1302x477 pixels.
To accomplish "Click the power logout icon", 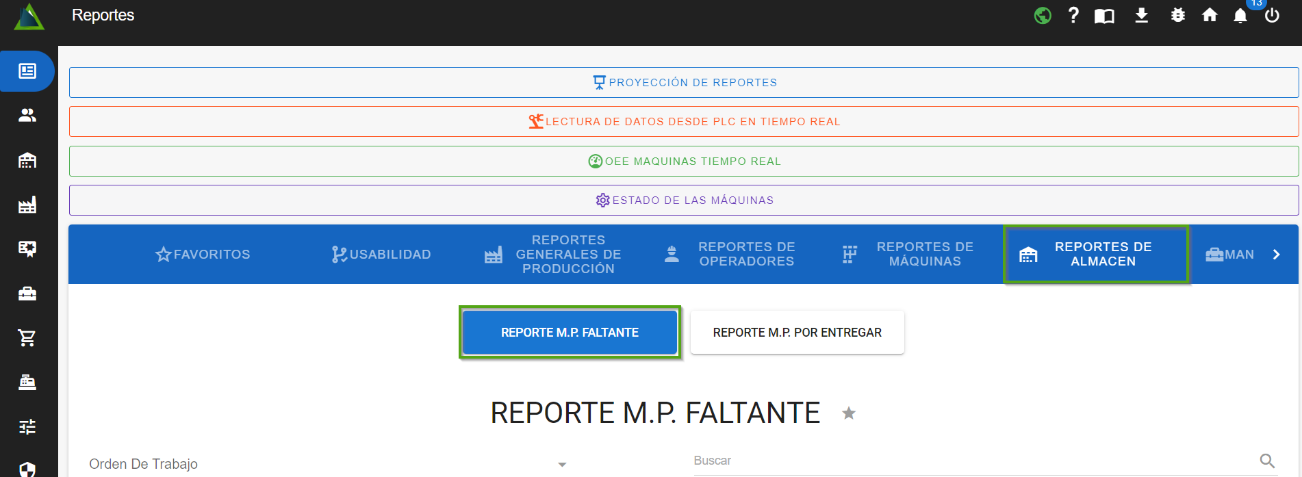I will 1272,15.
